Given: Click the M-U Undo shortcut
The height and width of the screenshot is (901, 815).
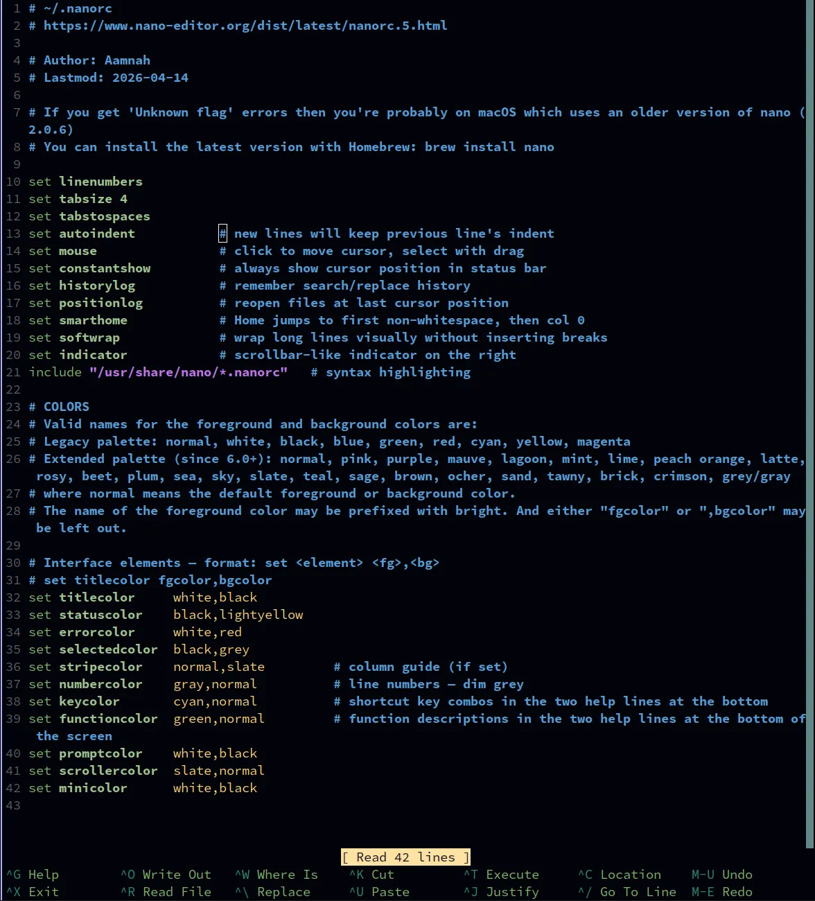Looking at the screenshot, I should point(722,875).
